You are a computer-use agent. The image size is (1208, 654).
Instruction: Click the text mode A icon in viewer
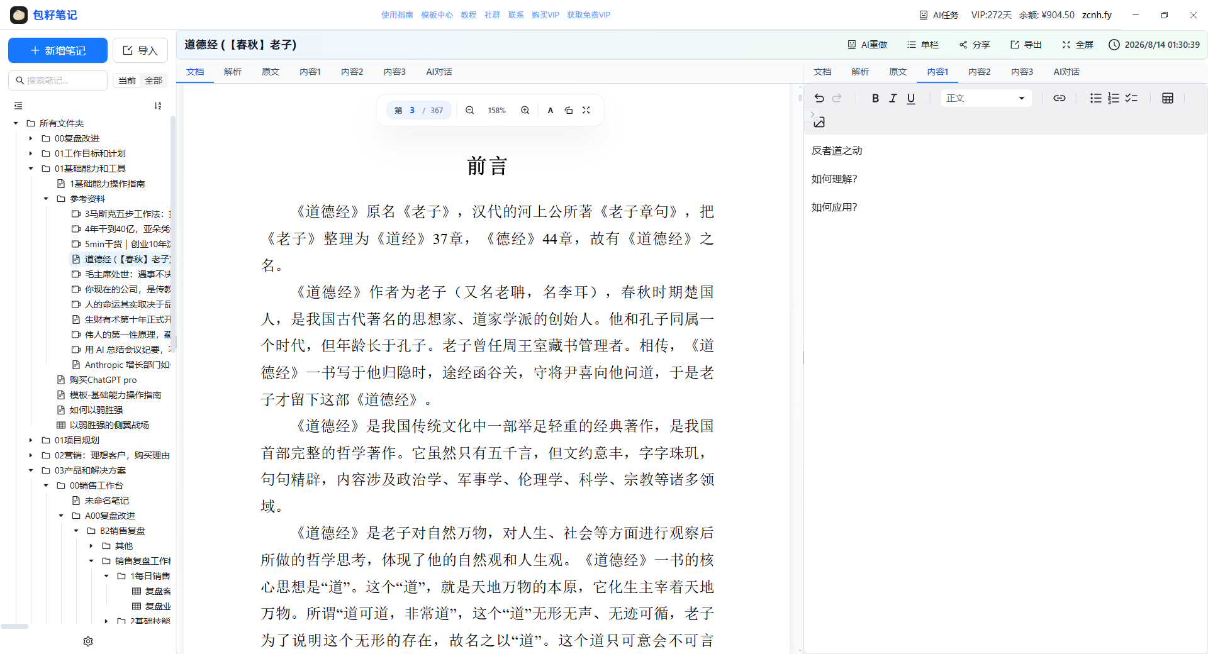pos(551,110)
